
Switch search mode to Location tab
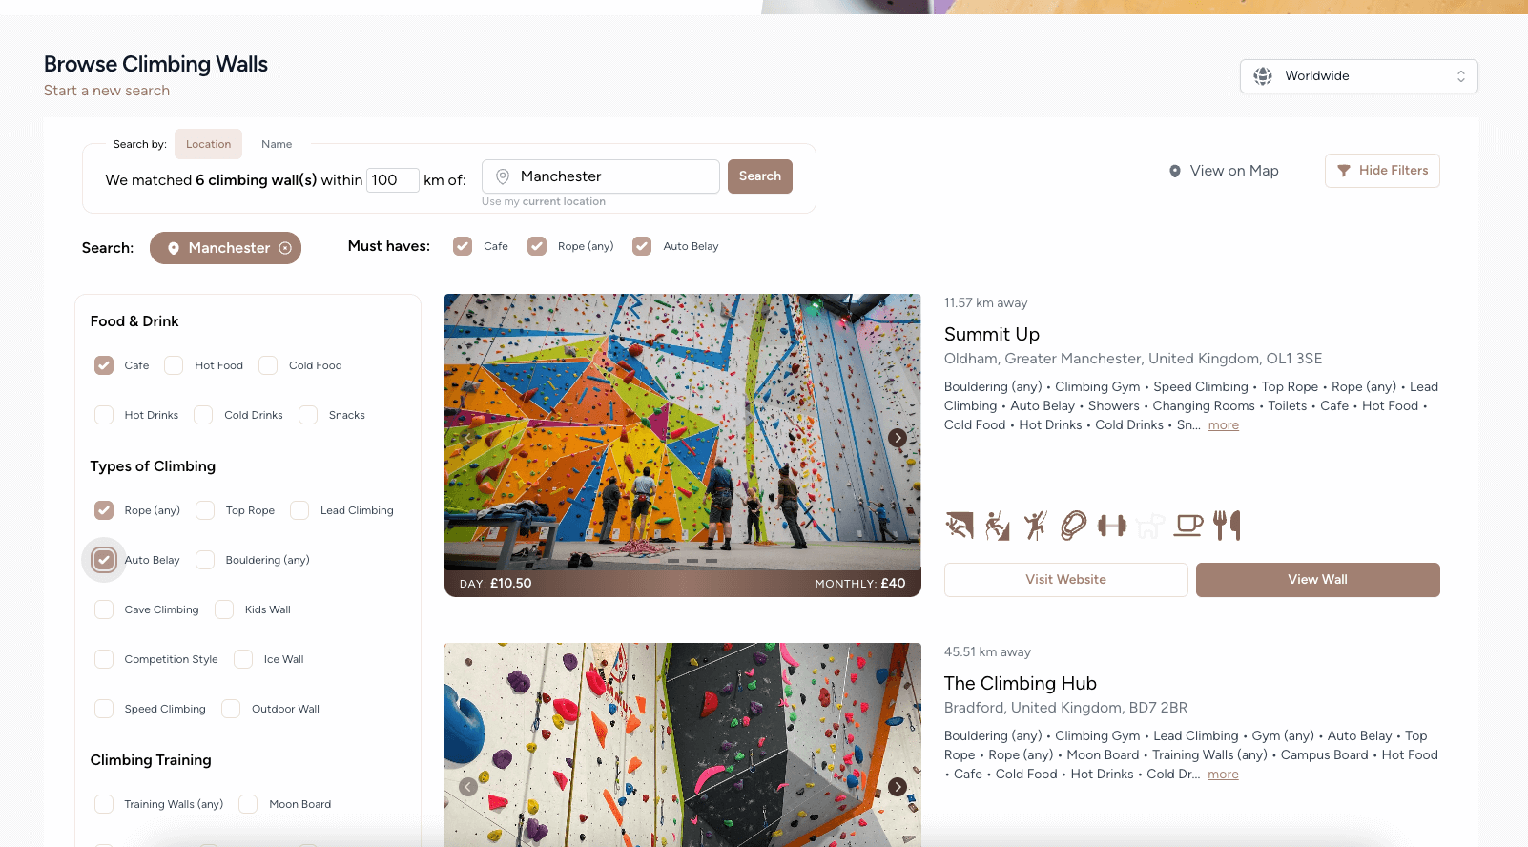pos(208,144)
